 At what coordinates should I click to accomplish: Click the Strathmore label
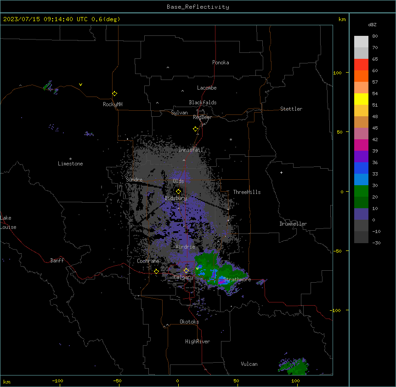[x=237, y=279]
